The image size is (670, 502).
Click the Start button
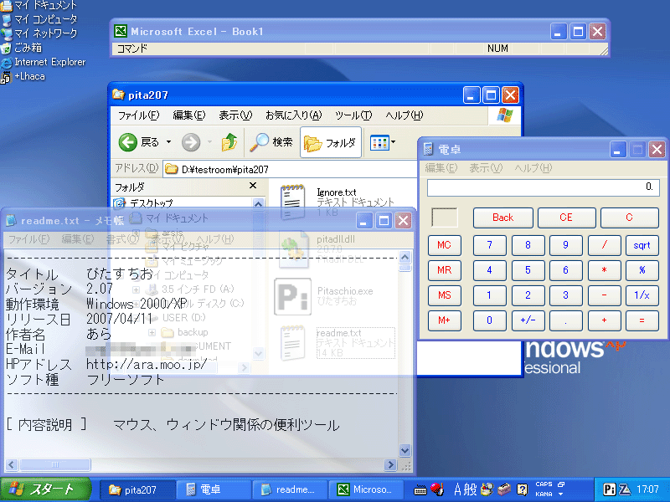coord(46,489)
